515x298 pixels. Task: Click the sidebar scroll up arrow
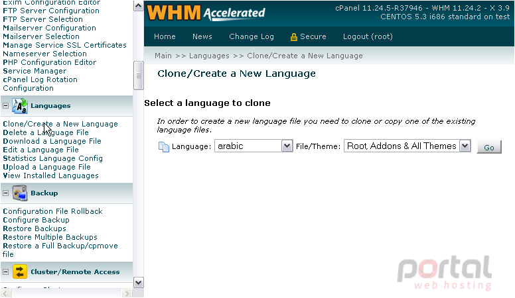coord(138,6)
